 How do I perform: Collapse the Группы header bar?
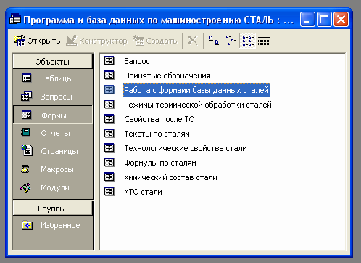pos(52,209)
